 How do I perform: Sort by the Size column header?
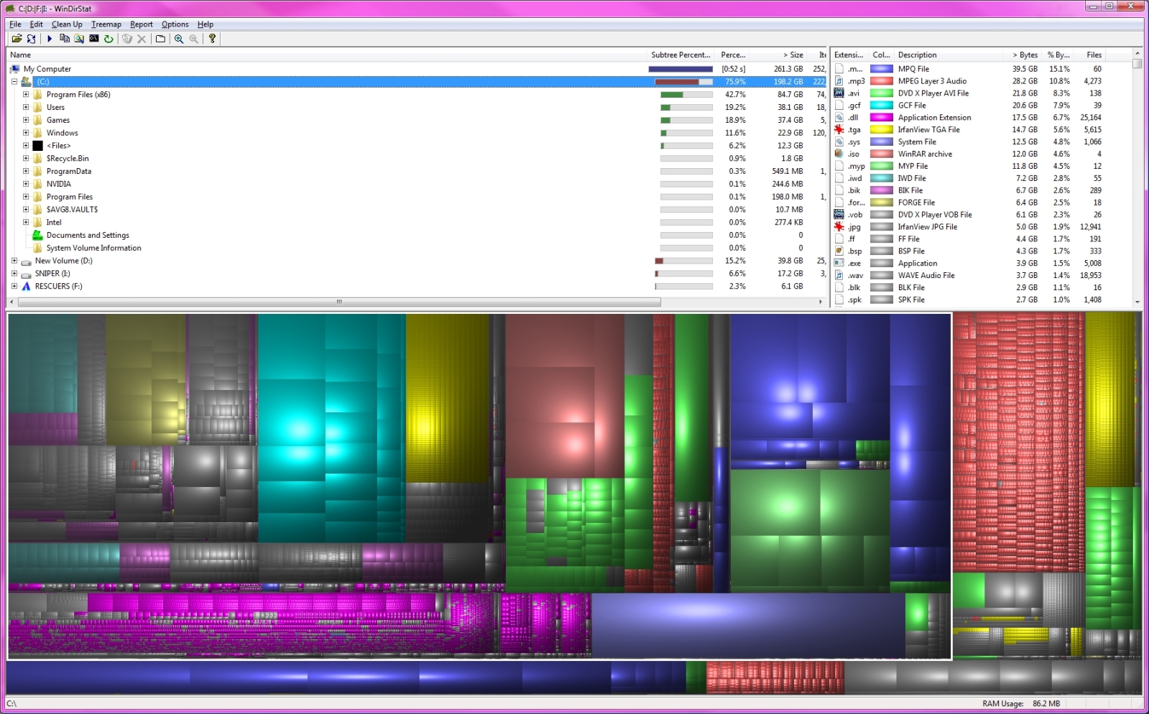(793, 55)
